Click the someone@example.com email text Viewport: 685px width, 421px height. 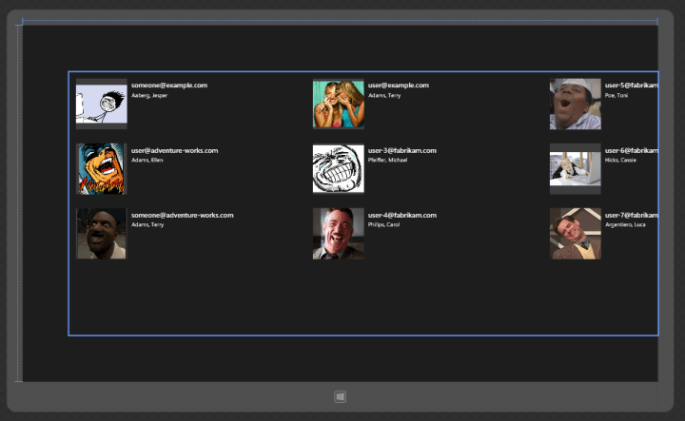169,86
